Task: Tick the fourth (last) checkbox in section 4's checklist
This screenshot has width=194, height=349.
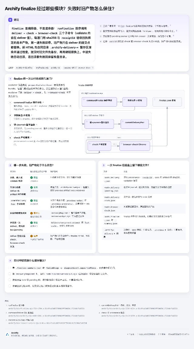Action: point(10,286)
